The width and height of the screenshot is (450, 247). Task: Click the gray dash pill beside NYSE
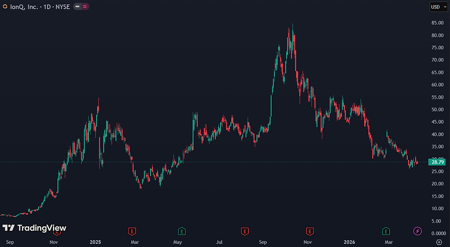[x=77, y=6]
